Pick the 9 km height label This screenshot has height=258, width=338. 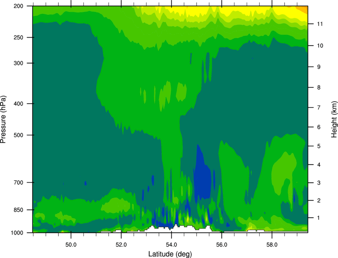(x=319, y=67)
